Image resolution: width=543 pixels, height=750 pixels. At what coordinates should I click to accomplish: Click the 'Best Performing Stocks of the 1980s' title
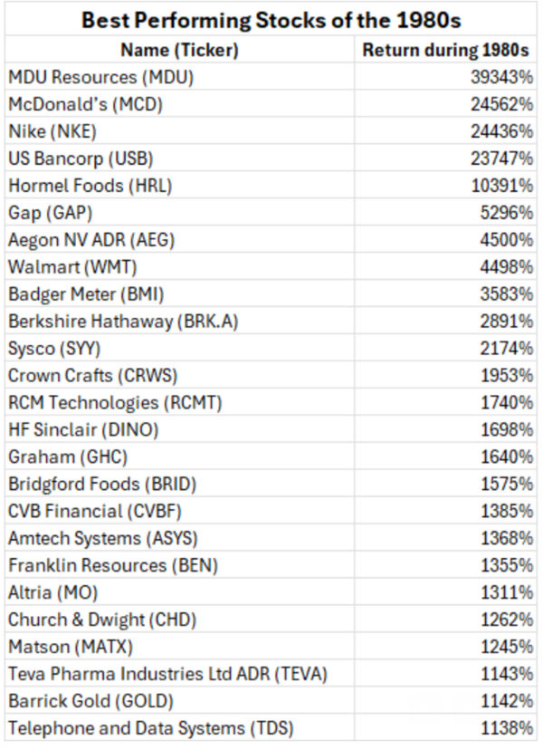[x=271, y=21]
